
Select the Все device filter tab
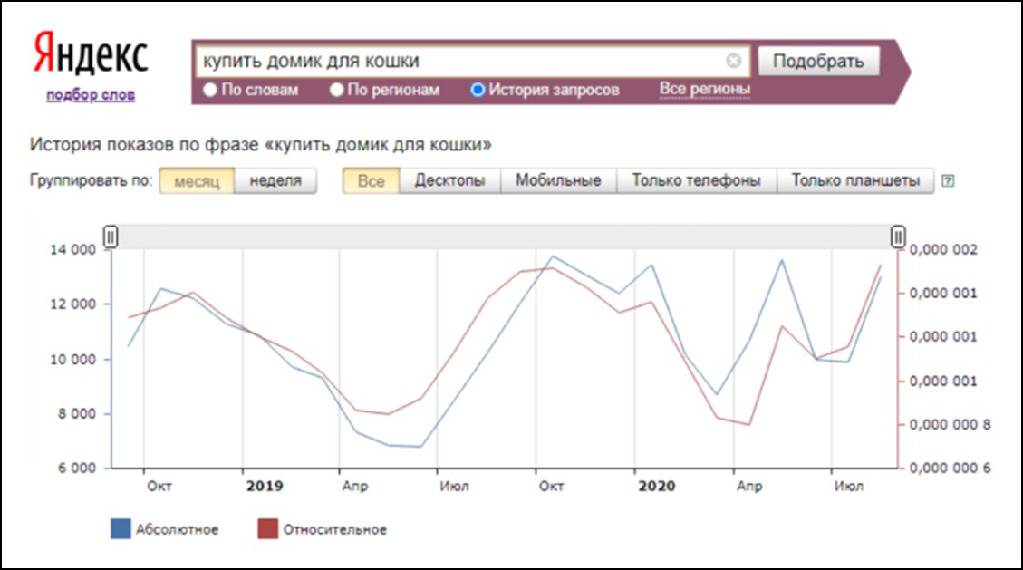(x=371, y=179)
